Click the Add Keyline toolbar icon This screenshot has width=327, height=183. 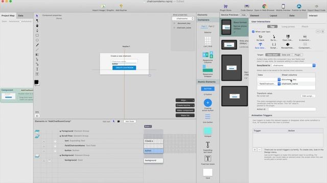(x=121, y=6)
